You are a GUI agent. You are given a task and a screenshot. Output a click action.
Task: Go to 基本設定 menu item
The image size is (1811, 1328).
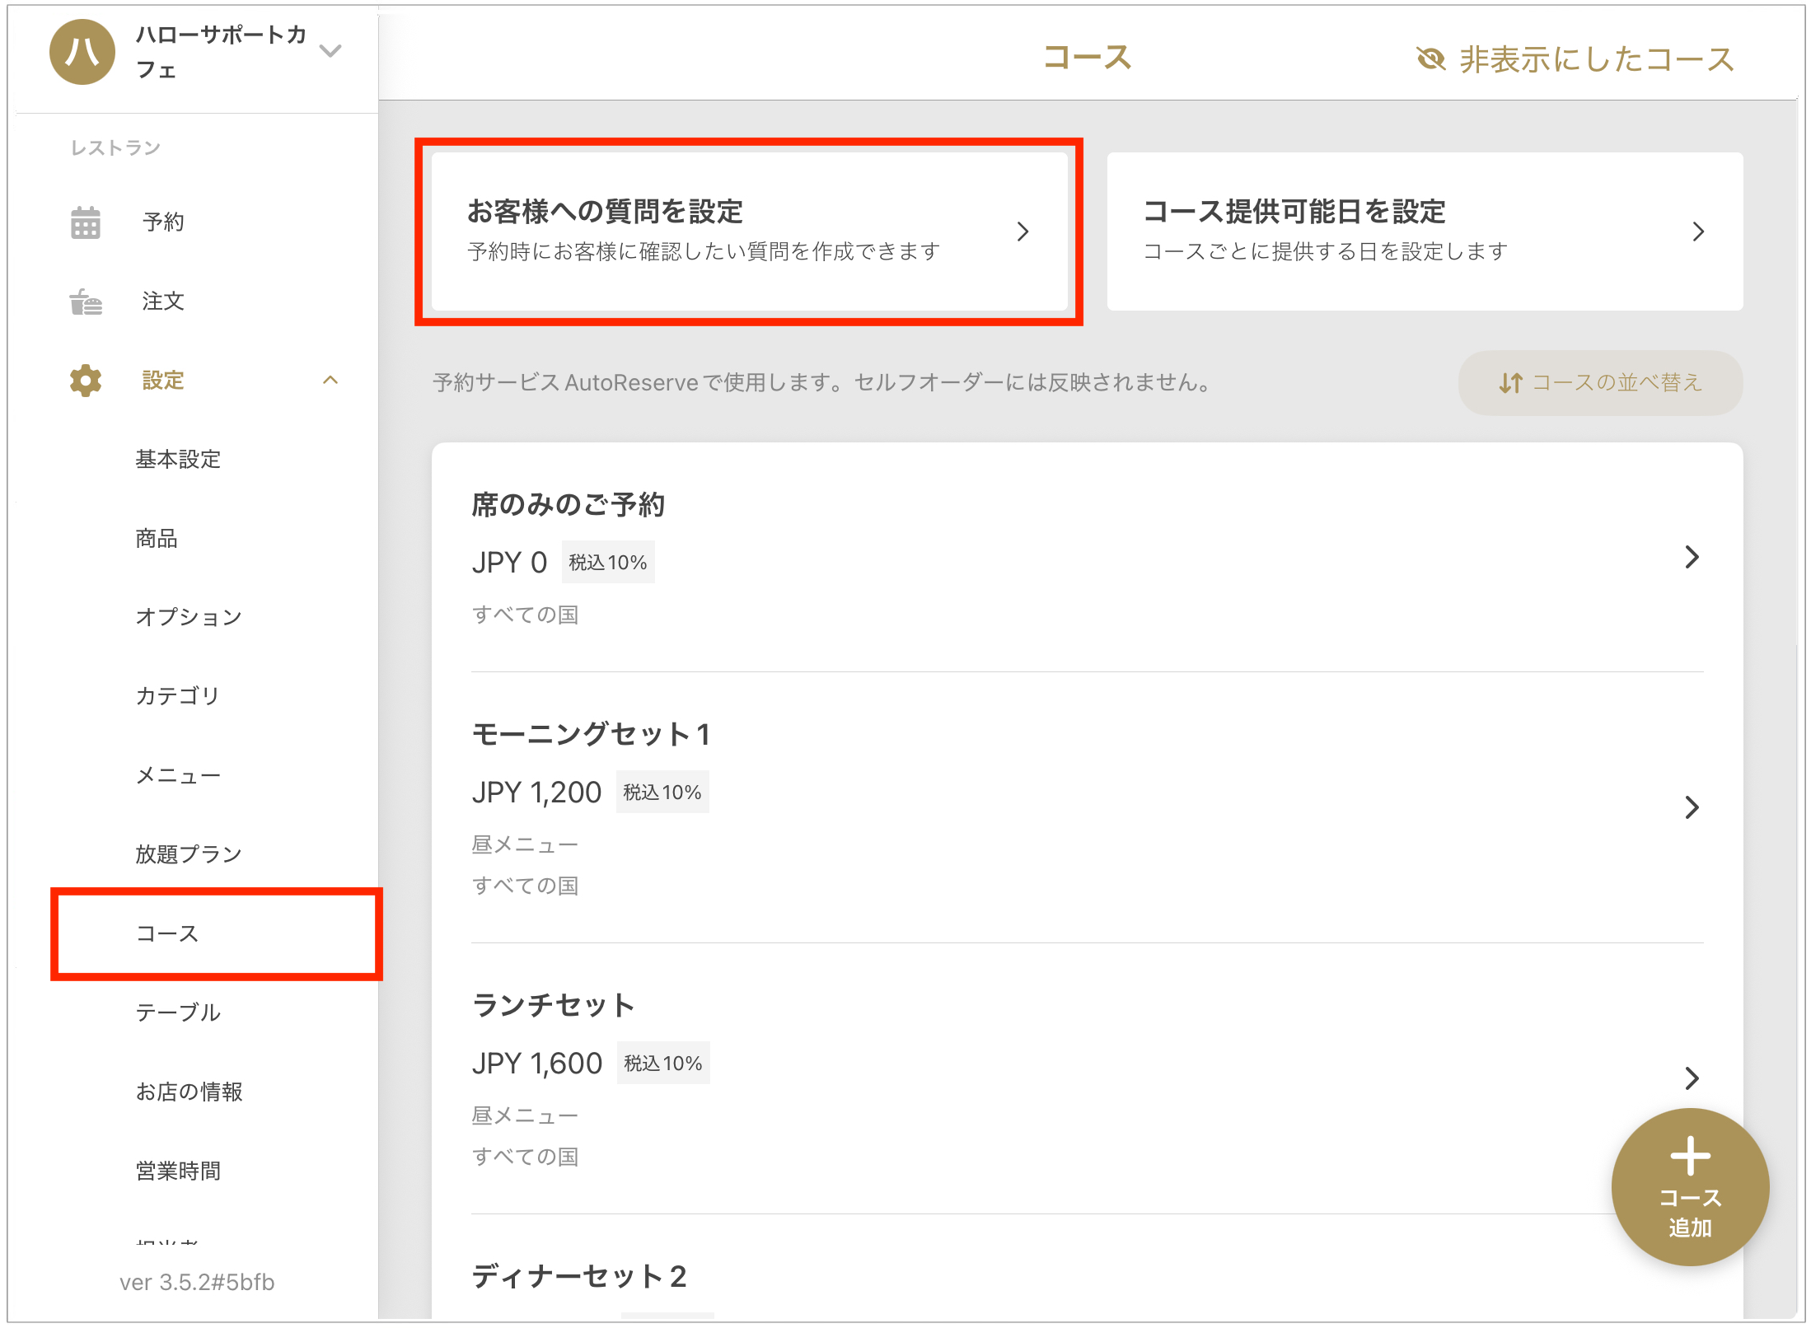pyautogui.click(x=178, y=459)
